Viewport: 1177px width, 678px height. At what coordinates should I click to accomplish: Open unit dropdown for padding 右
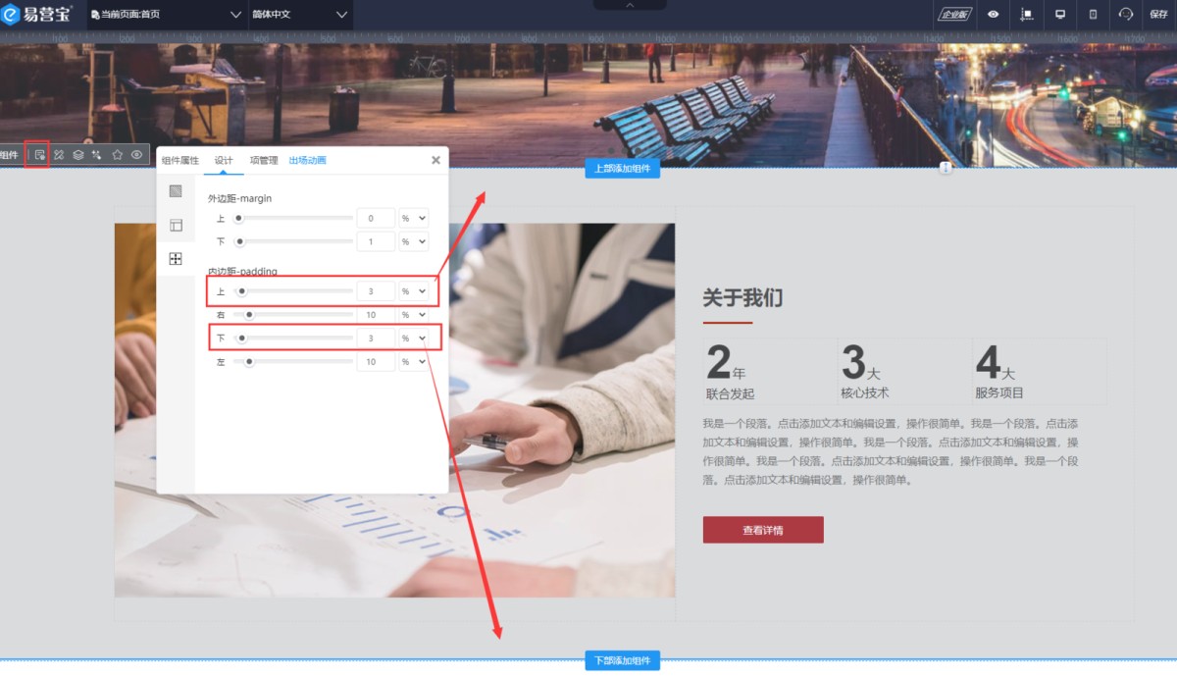pos(414,315)
